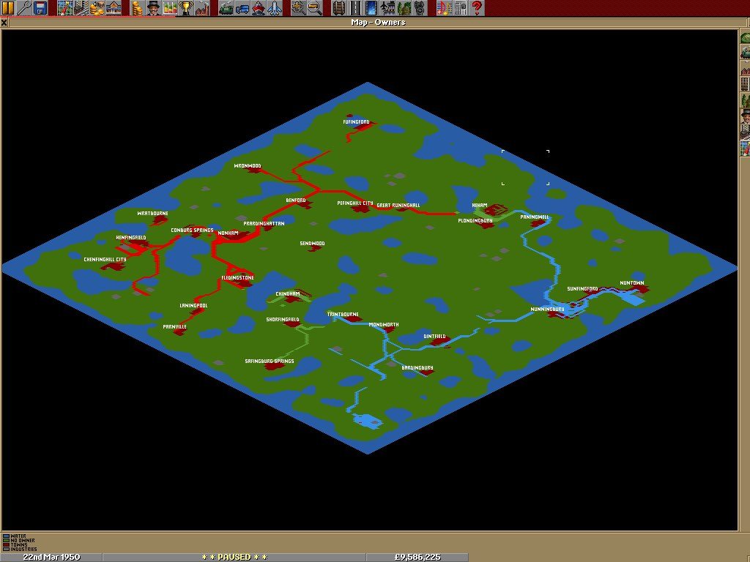Click the zoom in magnifier icon

pyautogui.click(x=300, y=7)
